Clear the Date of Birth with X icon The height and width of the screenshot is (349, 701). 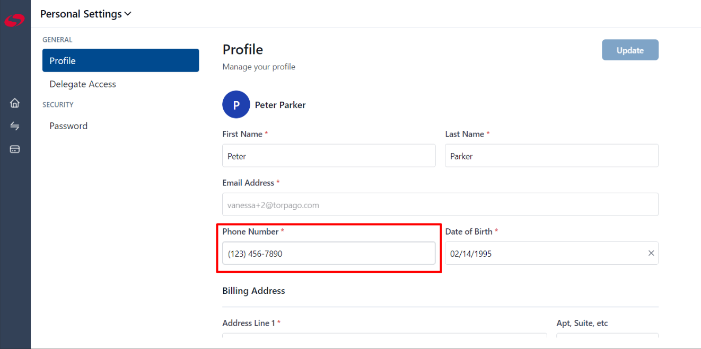(x=651, y=253)
